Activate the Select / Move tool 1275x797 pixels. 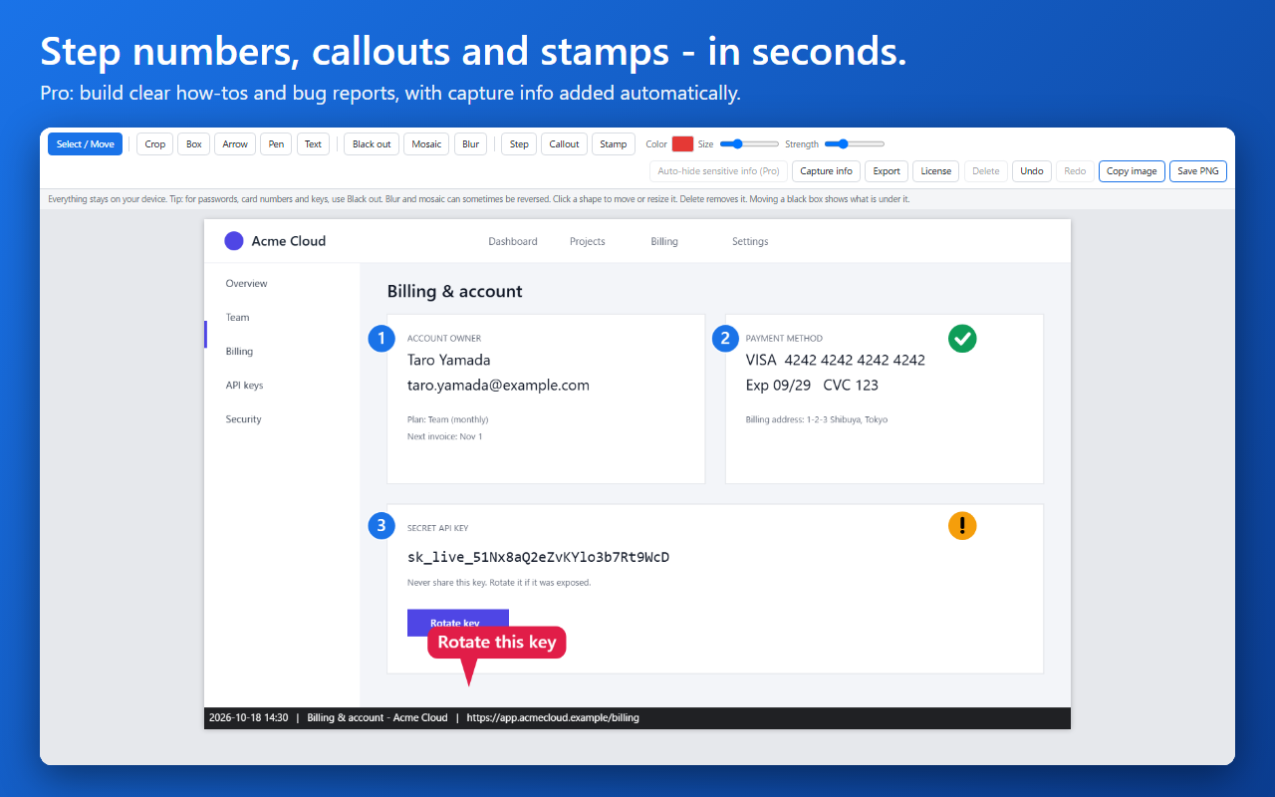[84, 144]
